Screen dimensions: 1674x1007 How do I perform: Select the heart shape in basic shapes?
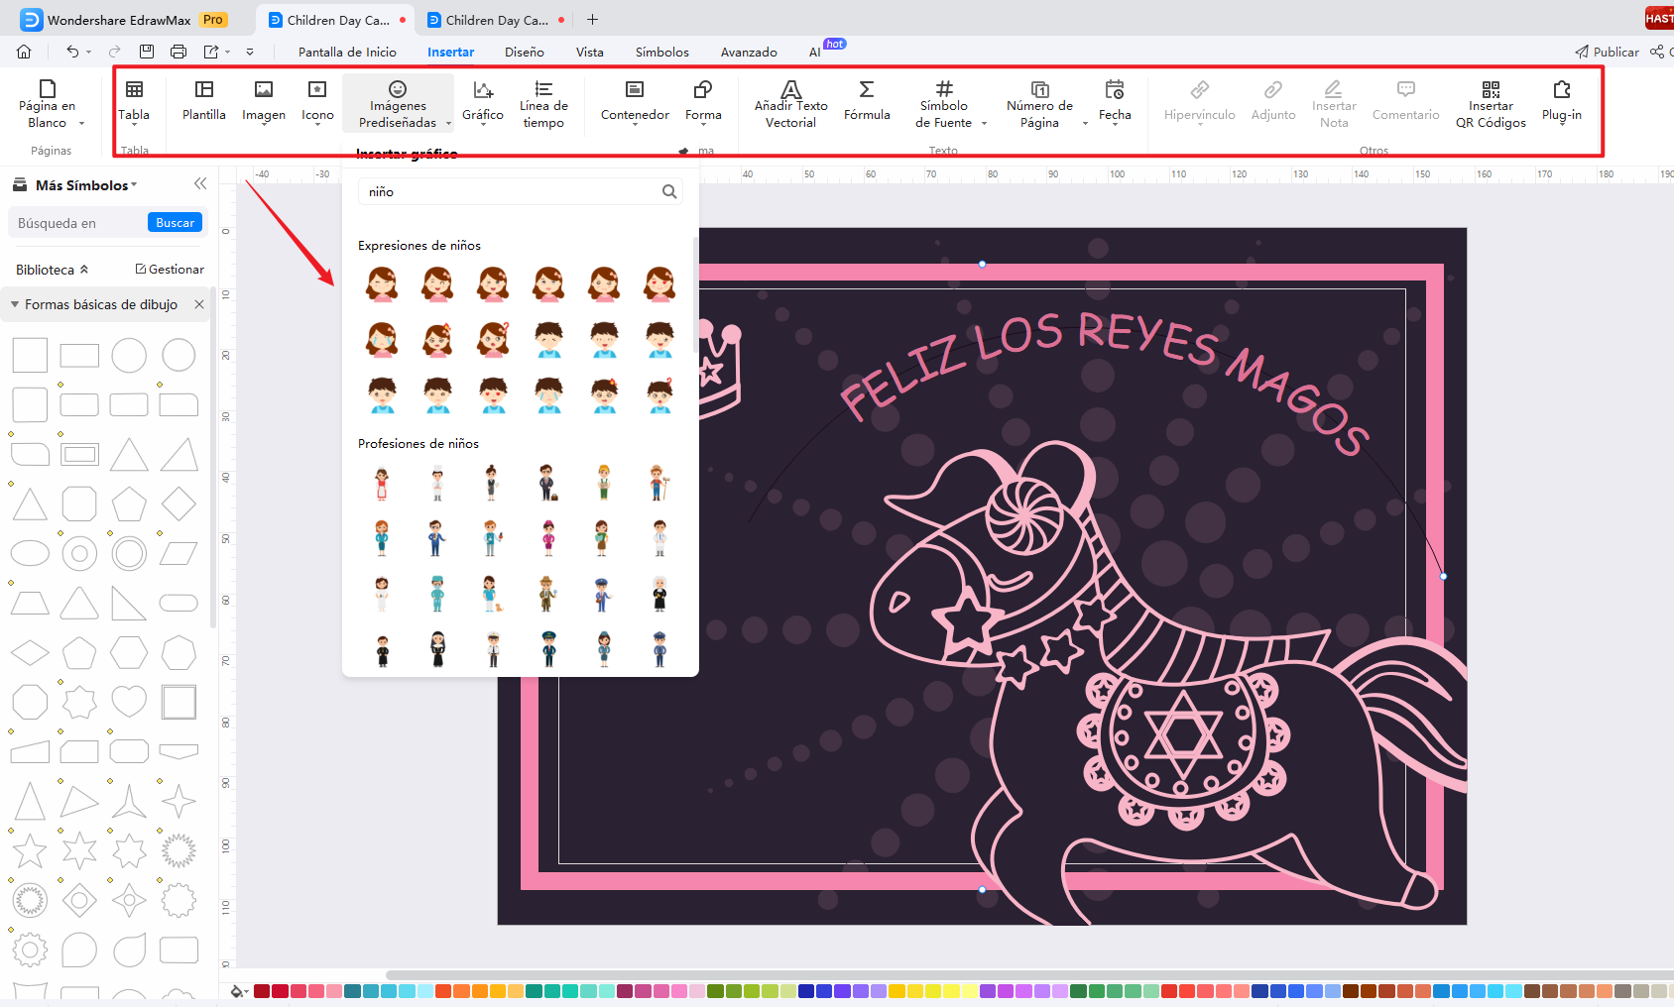pos(129,701)
